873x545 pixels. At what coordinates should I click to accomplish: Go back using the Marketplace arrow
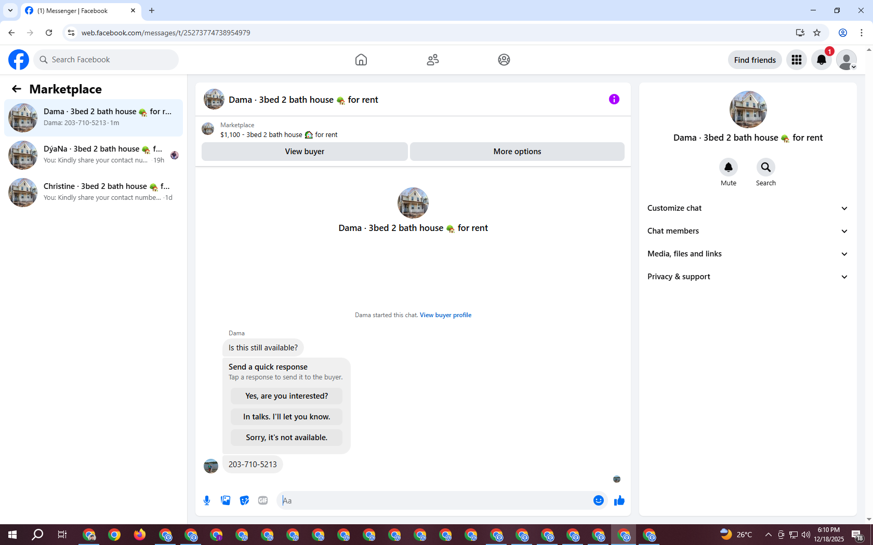point(17,89)
